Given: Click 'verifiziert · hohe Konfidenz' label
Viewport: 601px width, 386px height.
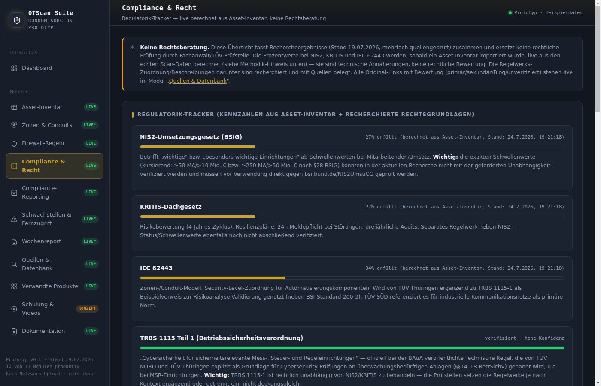Looking at the screenshot, I should tap(525, 338).
